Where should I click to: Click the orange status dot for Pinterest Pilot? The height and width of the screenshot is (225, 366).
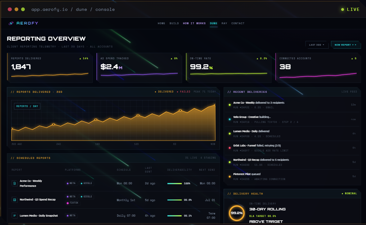pos(230,177)
